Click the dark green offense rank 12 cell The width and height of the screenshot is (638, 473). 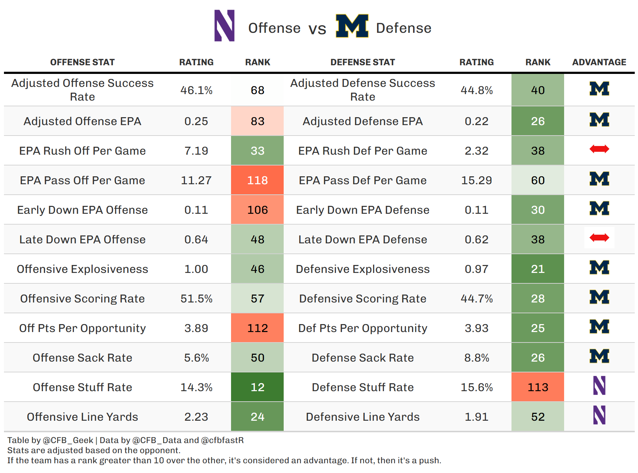coord(257,387)
